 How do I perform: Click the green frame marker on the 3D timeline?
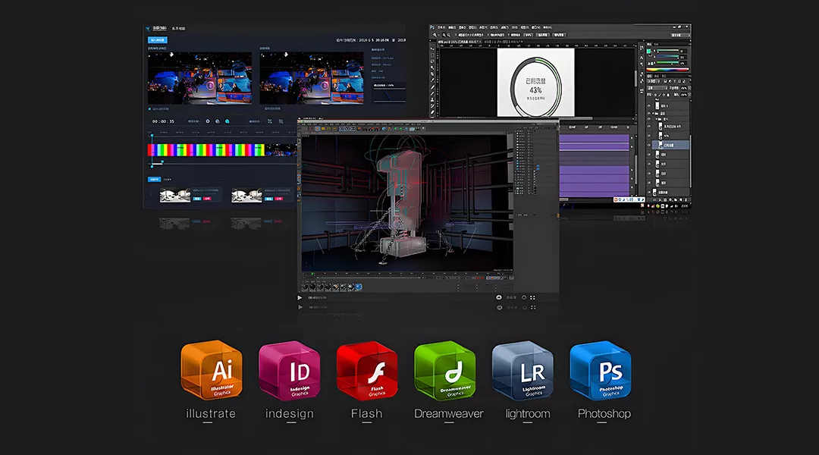(x=312, y=273)
